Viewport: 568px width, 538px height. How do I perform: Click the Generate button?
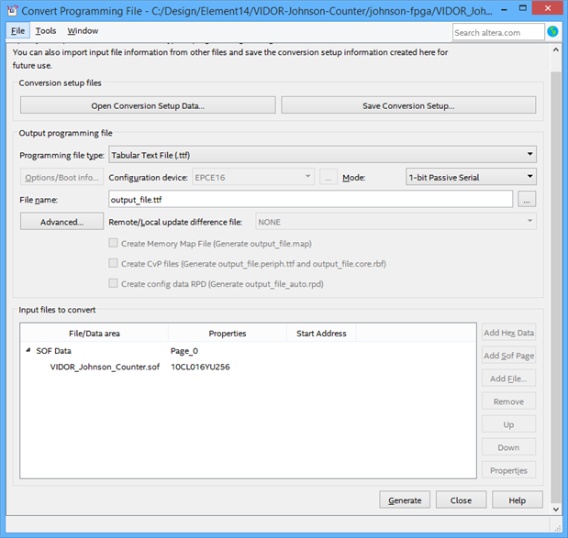pos(405,500)
